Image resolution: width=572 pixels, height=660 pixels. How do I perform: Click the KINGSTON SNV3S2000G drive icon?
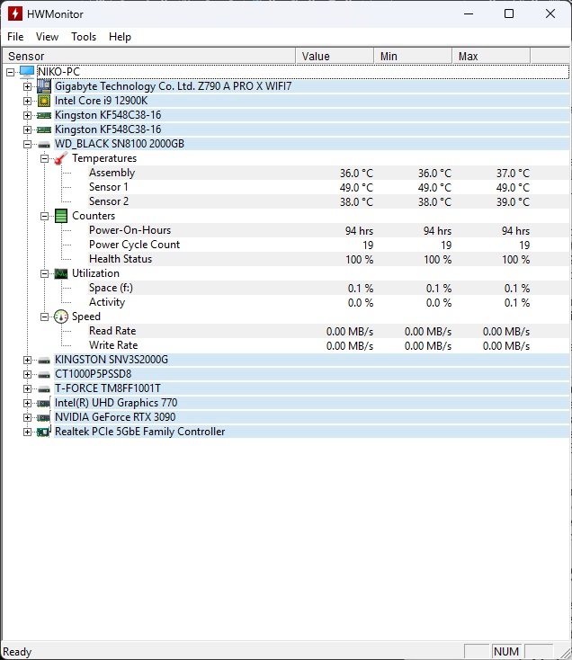pyautogui.click(x=44, y=361)
